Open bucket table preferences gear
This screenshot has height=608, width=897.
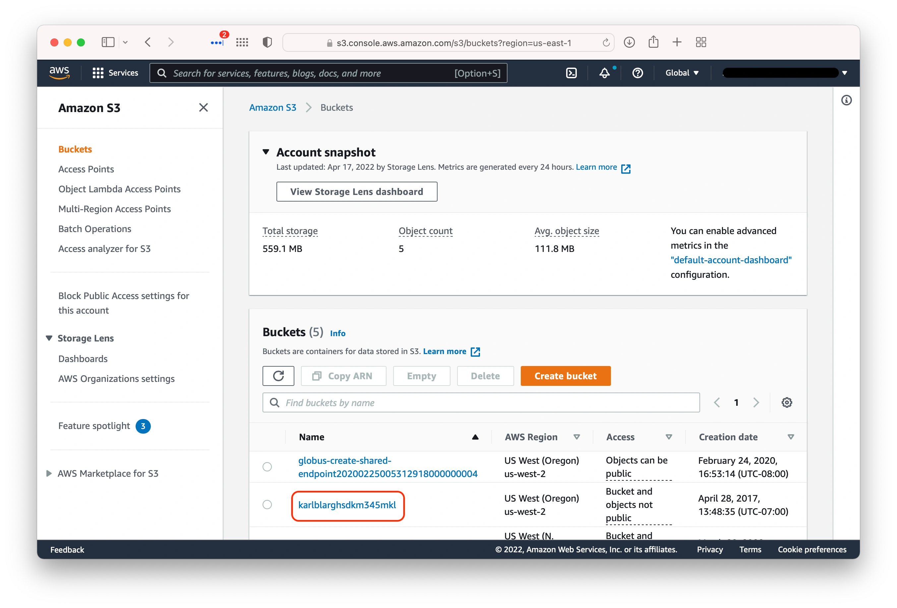pyautogui.click(x=787, y=402)
